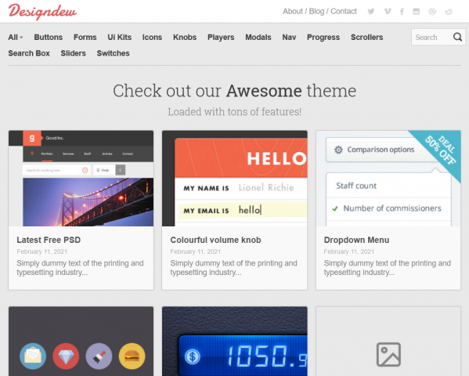Click the yellow burger flat icon
Screen dimensions: 469x376
[x=132, y=356]
